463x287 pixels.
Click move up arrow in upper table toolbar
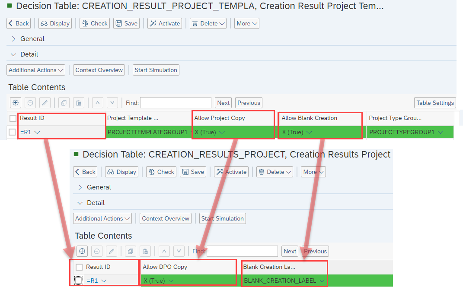point(98,103)
